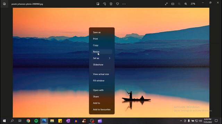Enter full screen with the diagonal arrows icon
Image resolution: width=222 pixels, height=124 pixels.
pyautogui.click(x=166, y=4)
